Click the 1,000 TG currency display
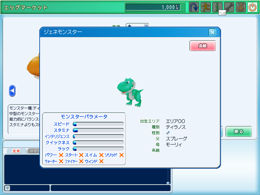This screenshot has height=195, width=260. pos(153,7)
